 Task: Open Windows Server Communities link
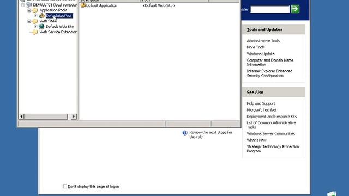click(x=270, y=133)
